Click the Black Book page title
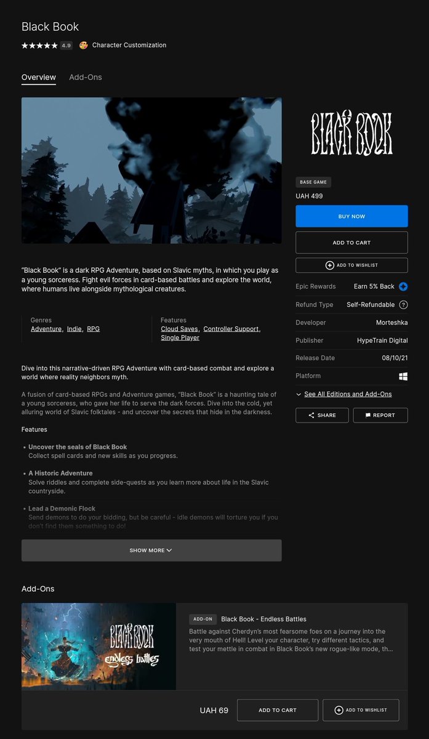429x739 pixels. (50, 26)
